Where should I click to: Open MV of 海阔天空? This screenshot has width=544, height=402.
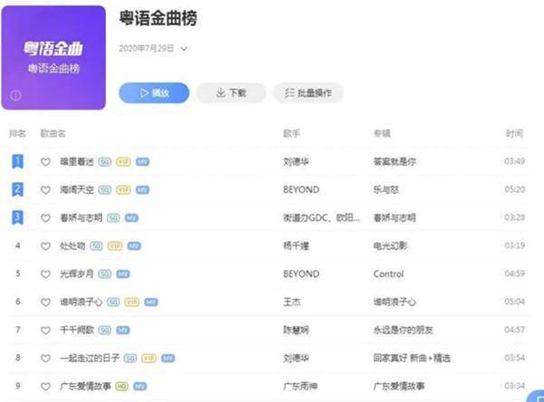[x=142, y=190]
